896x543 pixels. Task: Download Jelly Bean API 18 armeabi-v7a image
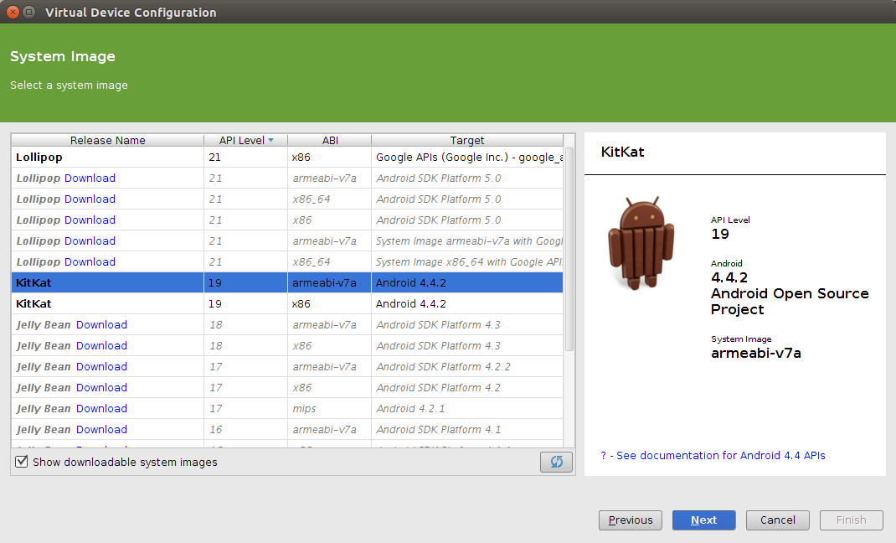[101, 324]
